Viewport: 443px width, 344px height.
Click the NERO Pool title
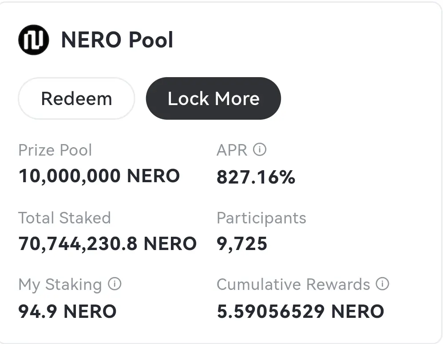click(x=117, y=40)
